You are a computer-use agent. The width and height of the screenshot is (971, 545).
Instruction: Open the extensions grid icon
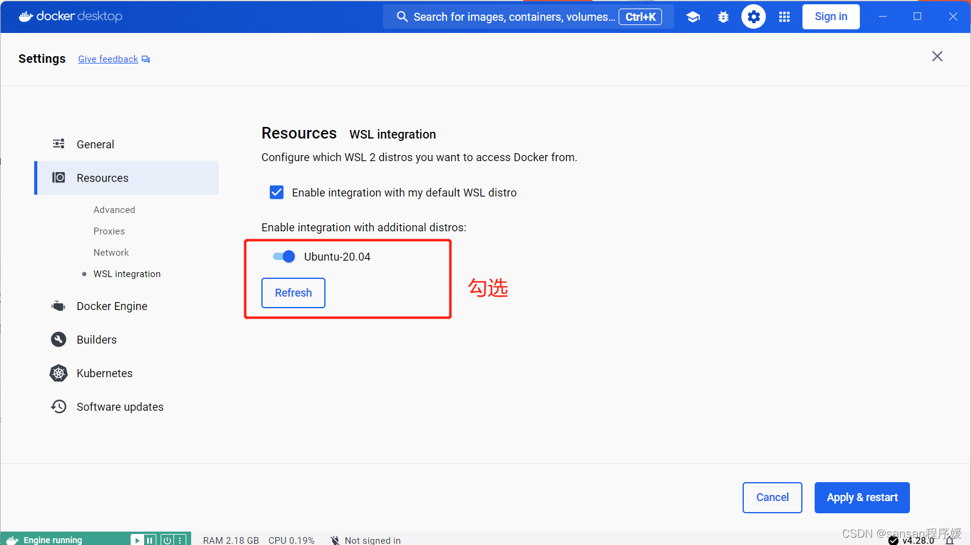coord(785,17)
